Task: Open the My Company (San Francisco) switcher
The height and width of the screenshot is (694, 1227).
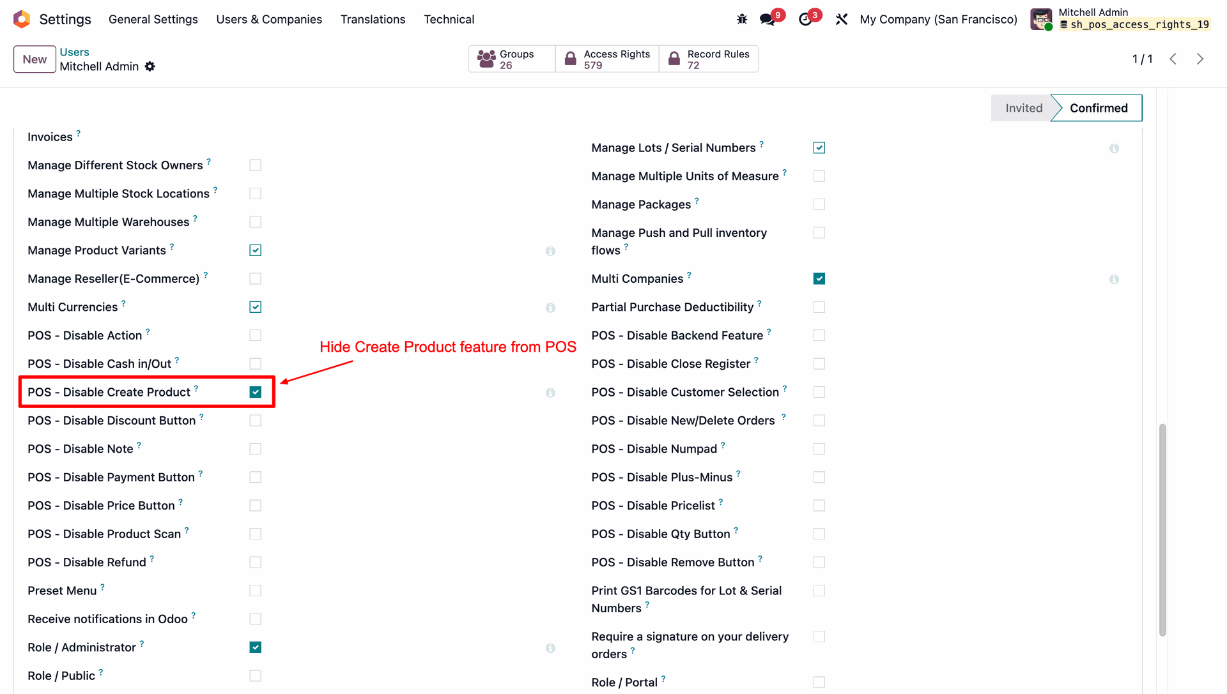Action: tap(938, 19)
